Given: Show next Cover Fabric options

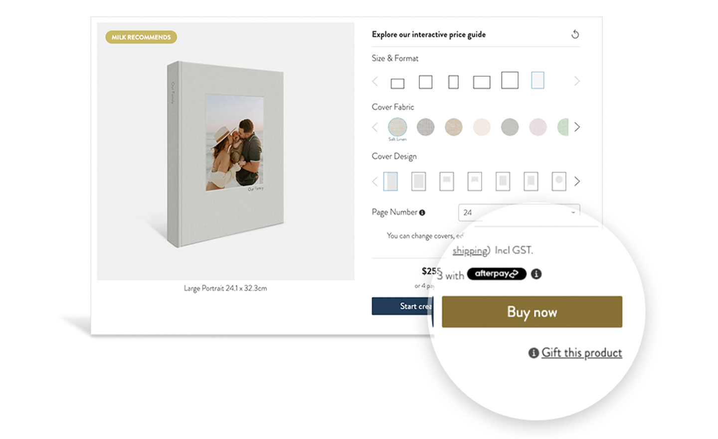Looking at the screenshot, I should click(x=577, y=127).
